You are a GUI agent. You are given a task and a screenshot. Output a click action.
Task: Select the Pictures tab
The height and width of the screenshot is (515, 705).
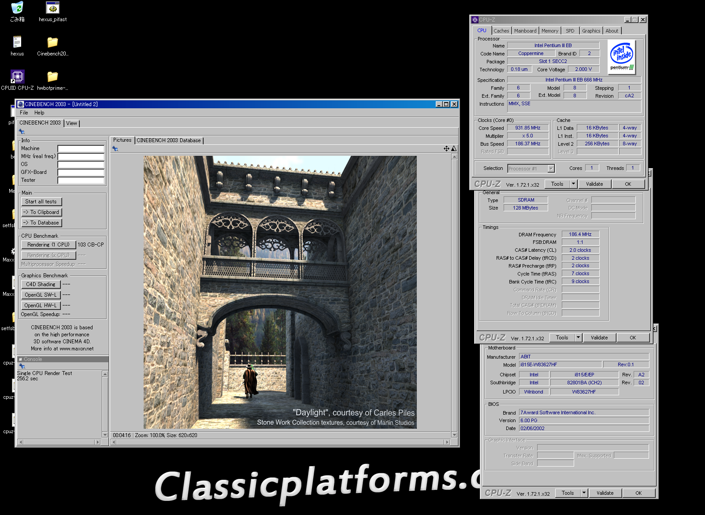tap(122, 140)
